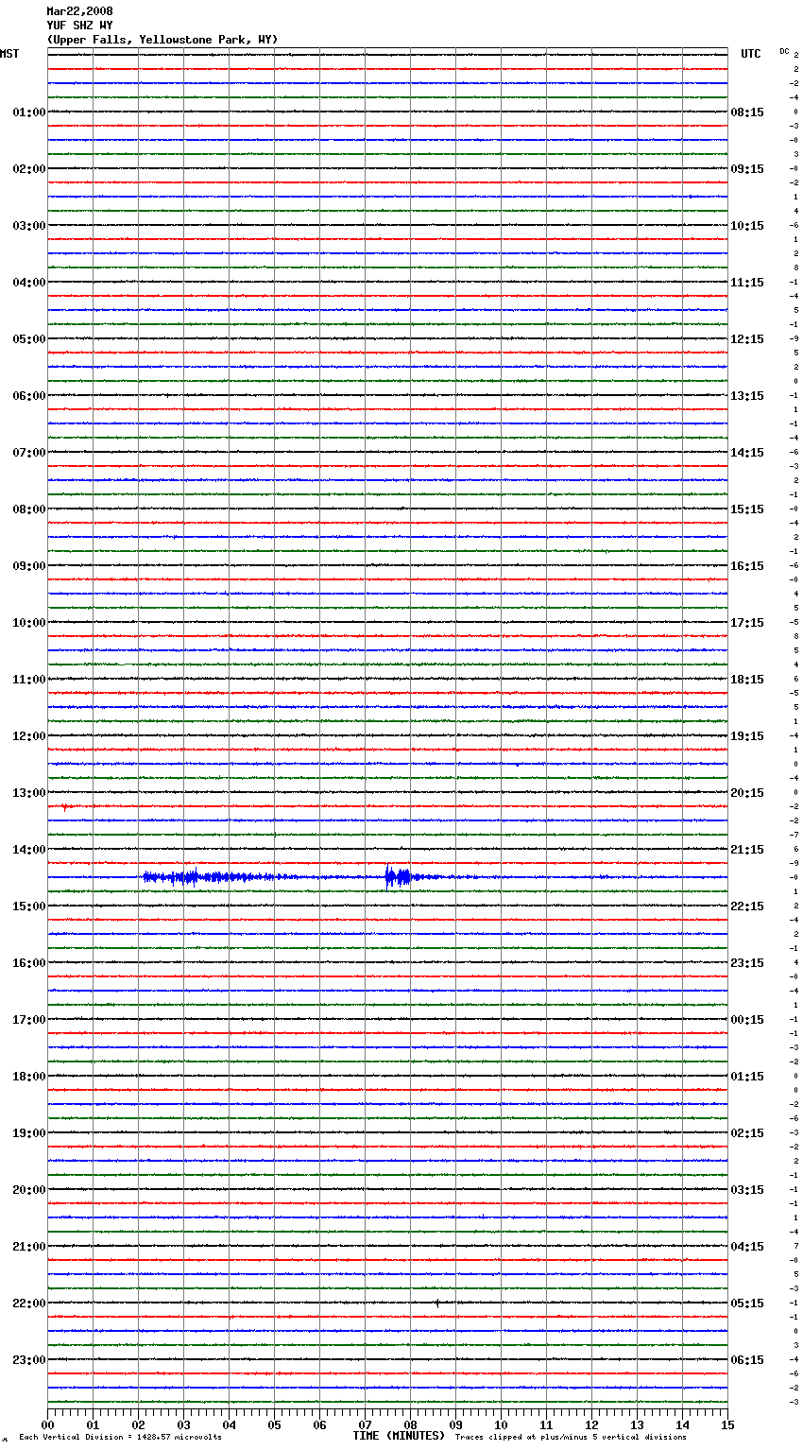Click the 04:15 UTC time label
Image resolution: width=803 pixels, height=1450 pixels.
pyautogui.click(x=747, y=1247)
